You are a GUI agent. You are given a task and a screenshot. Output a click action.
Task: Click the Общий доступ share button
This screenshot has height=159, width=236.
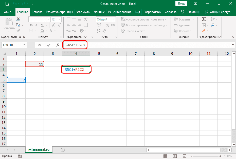tap(218, 12)
